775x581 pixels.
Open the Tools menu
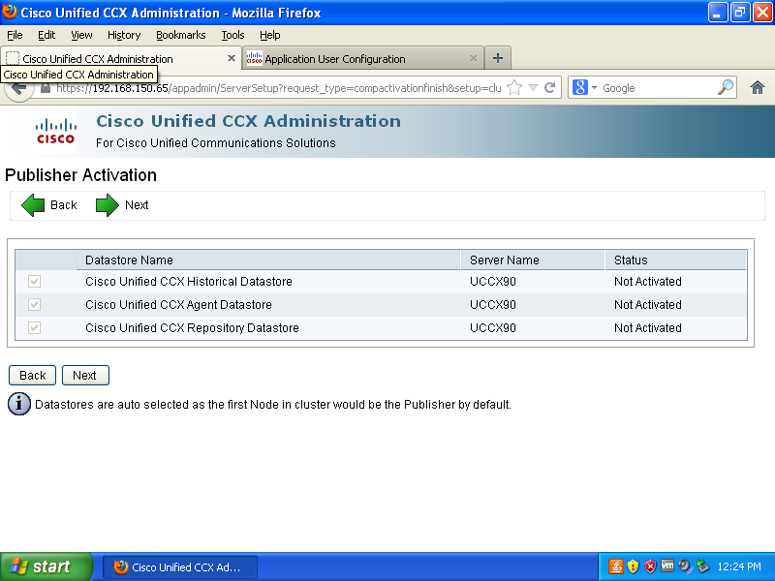click(232, 35)
